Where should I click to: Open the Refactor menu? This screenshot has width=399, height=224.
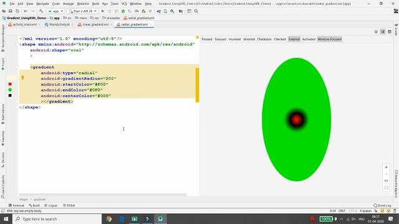pyautogui.click(x=83, y=4)
